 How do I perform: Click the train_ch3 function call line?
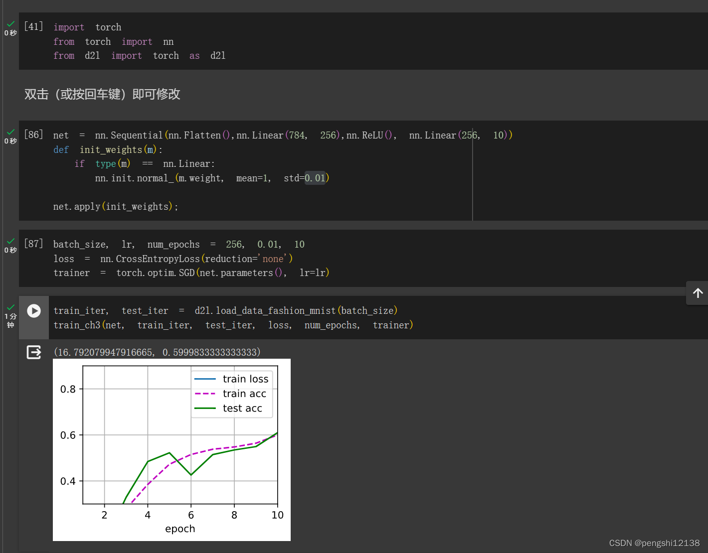[233, 325]
